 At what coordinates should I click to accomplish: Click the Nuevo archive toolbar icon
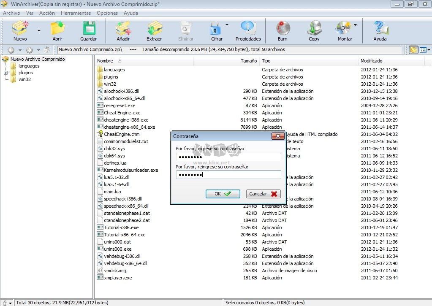click(x=20, y=28)
